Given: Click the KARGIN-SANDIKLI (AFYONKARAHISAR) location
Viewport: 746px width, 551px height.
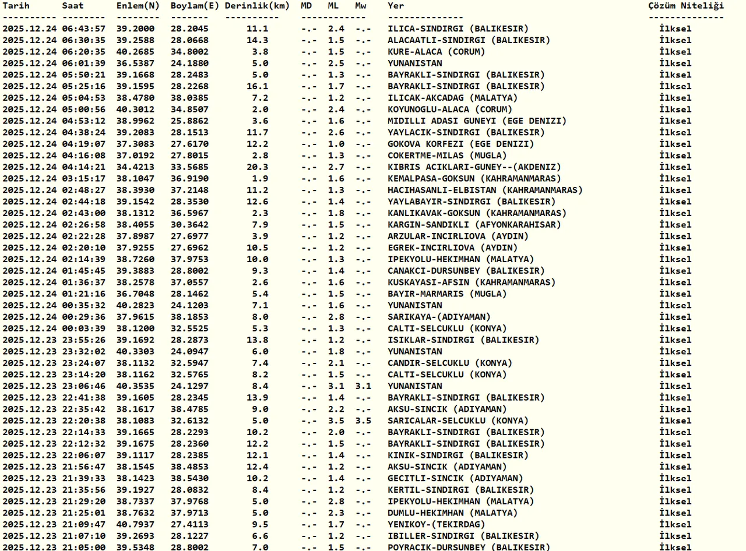Looking at the screenshot, I should point(474,225).
